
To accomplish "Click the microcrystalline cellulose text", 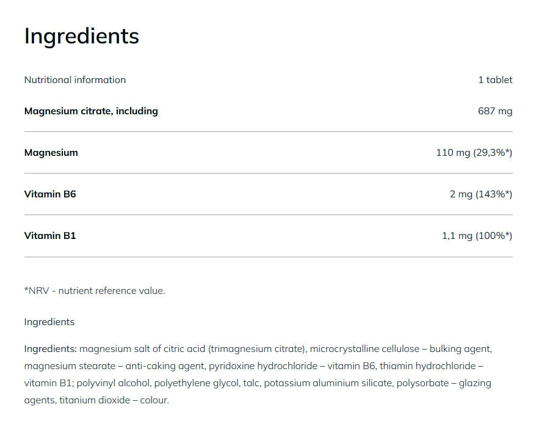I will tap(364, 349).
